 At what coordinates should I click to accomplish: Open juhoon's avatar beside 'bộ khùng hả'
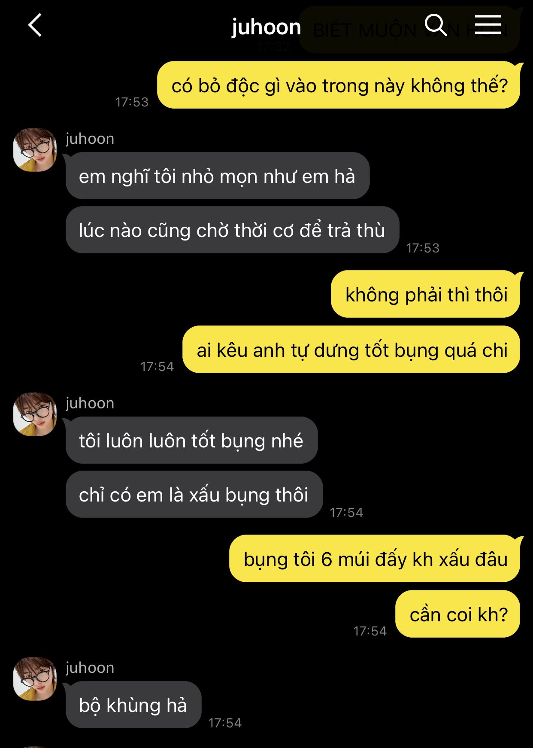click(35, 679)
